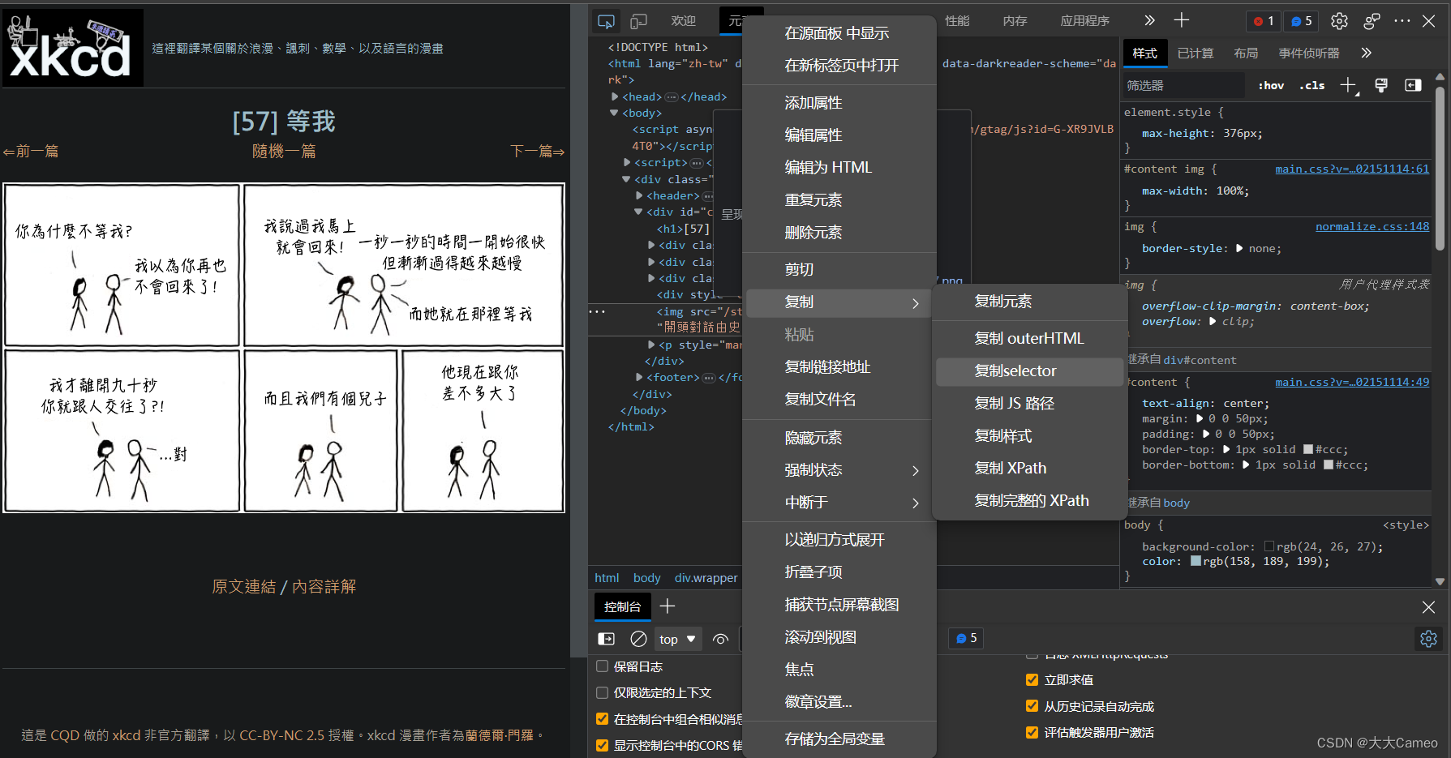Open the feedback/connections icon next to settings
The width and height of the screenshot is (1451, 758).
(x=1372, y=21)
